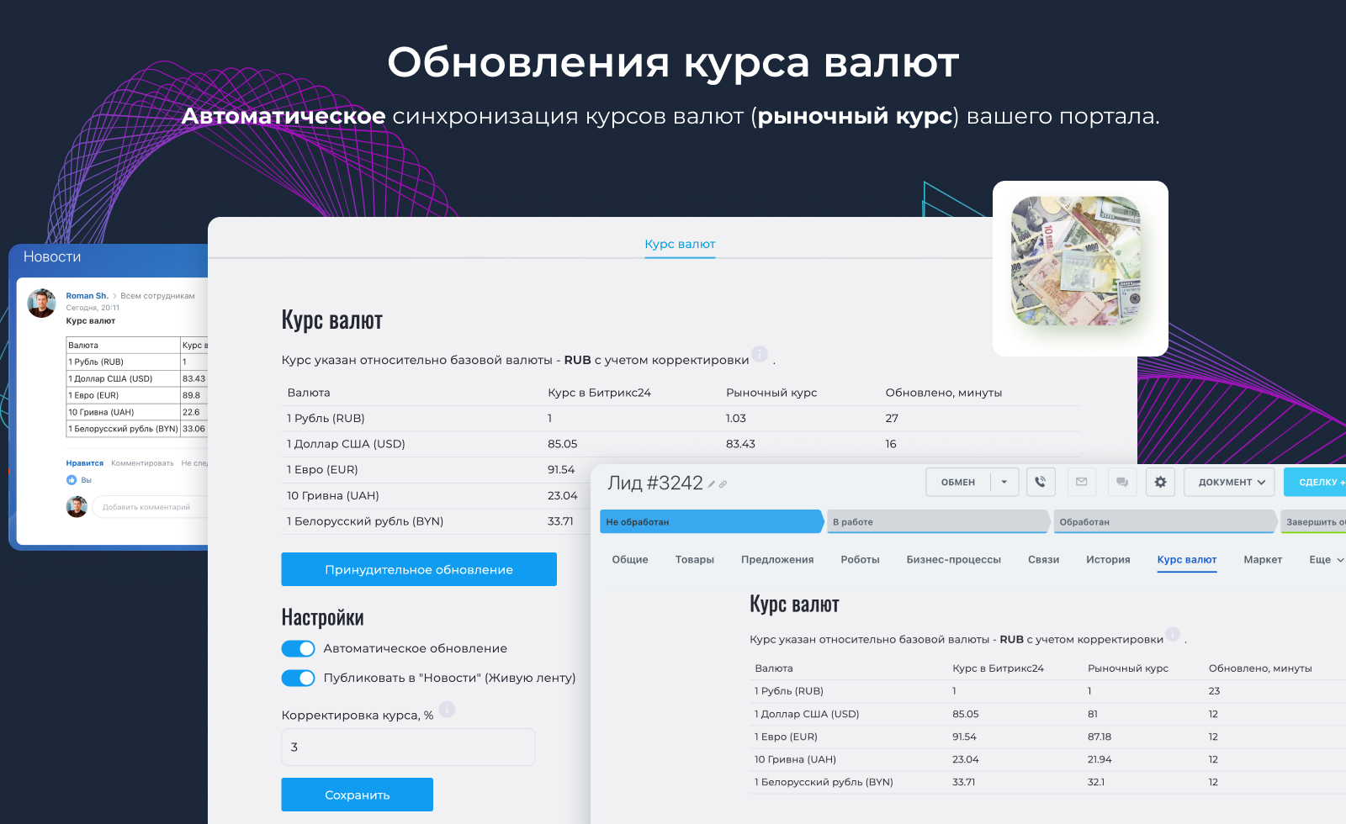Click Roman Sh. avatar in the news post
Image resolution: width=1346 pixels, height=824 pixels.
click(x=41, y=303)
